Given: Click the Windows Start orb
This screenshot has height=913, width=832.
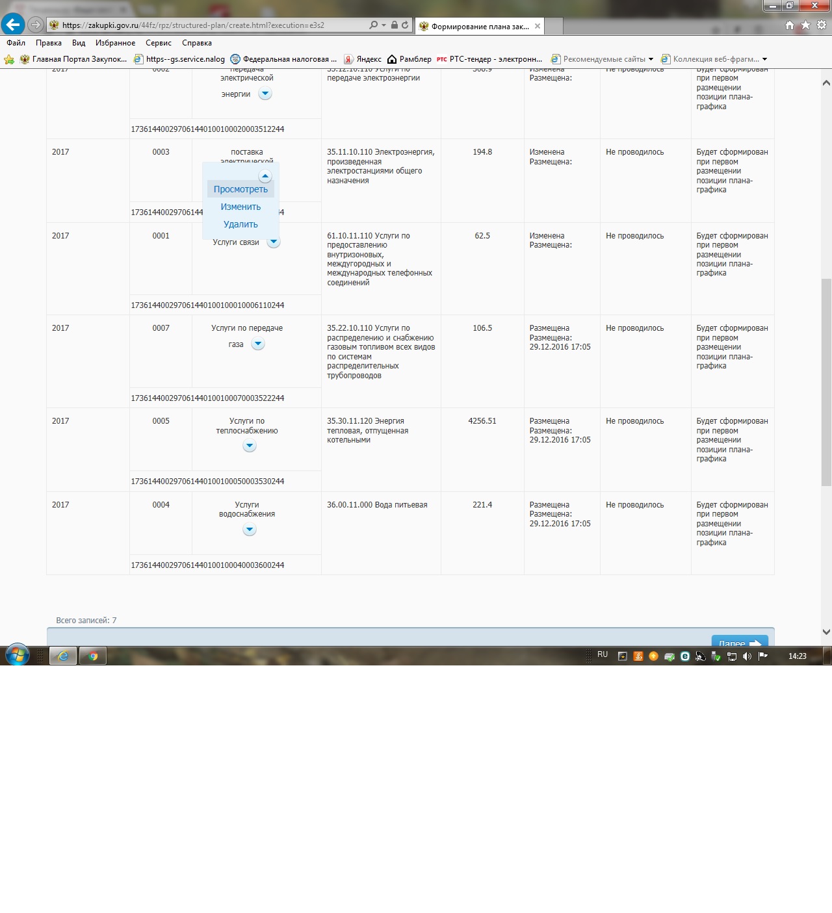Looking at the screenshot, I should tap(18, 656).
